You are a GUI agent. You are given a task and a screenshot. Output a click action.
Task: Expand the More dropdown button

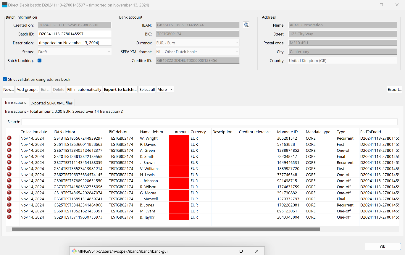(x=165, y=89)
